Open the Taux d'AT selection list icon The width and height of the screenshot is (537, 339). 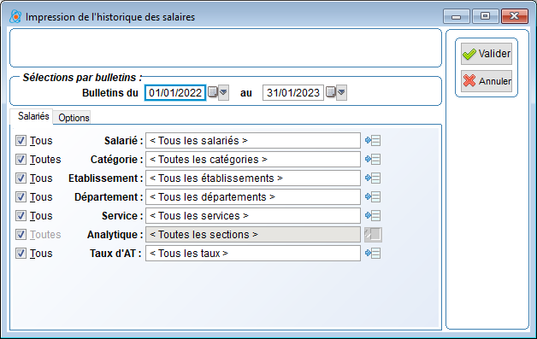coord(373,254)
